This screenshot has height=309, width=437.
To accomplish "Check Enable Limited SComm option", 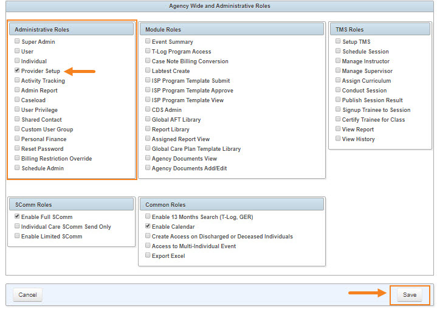I will point(17,237).
